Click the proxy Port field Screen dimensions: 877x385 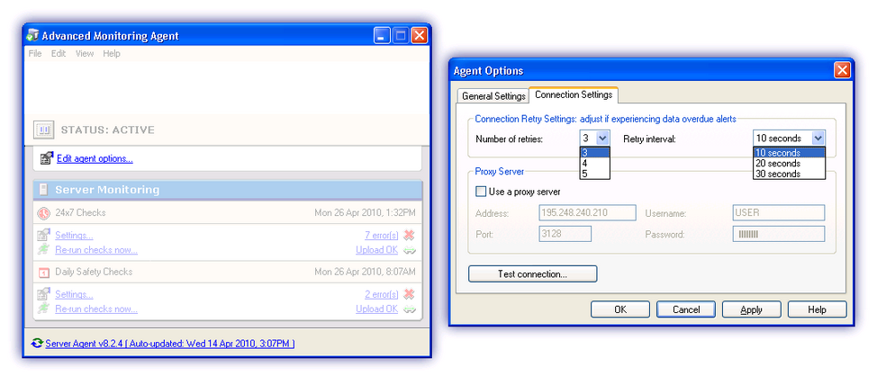point(565,234)
